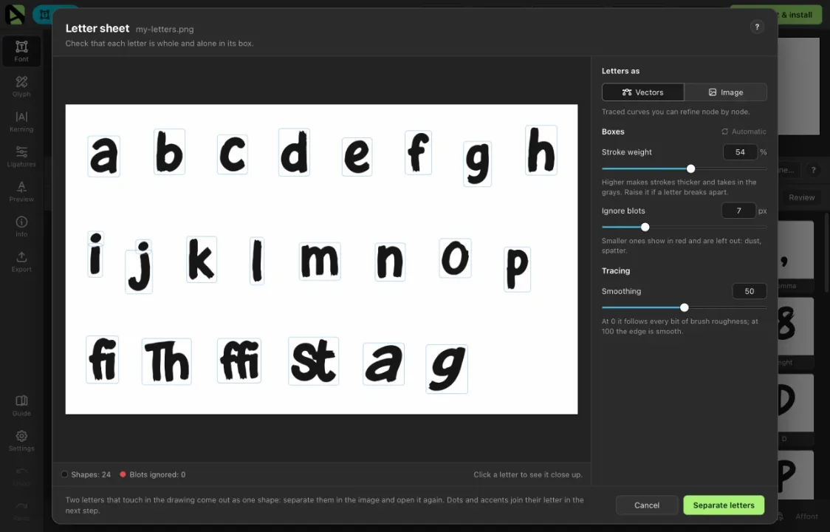Select the letter 'l' box

(x=257, y=261)
